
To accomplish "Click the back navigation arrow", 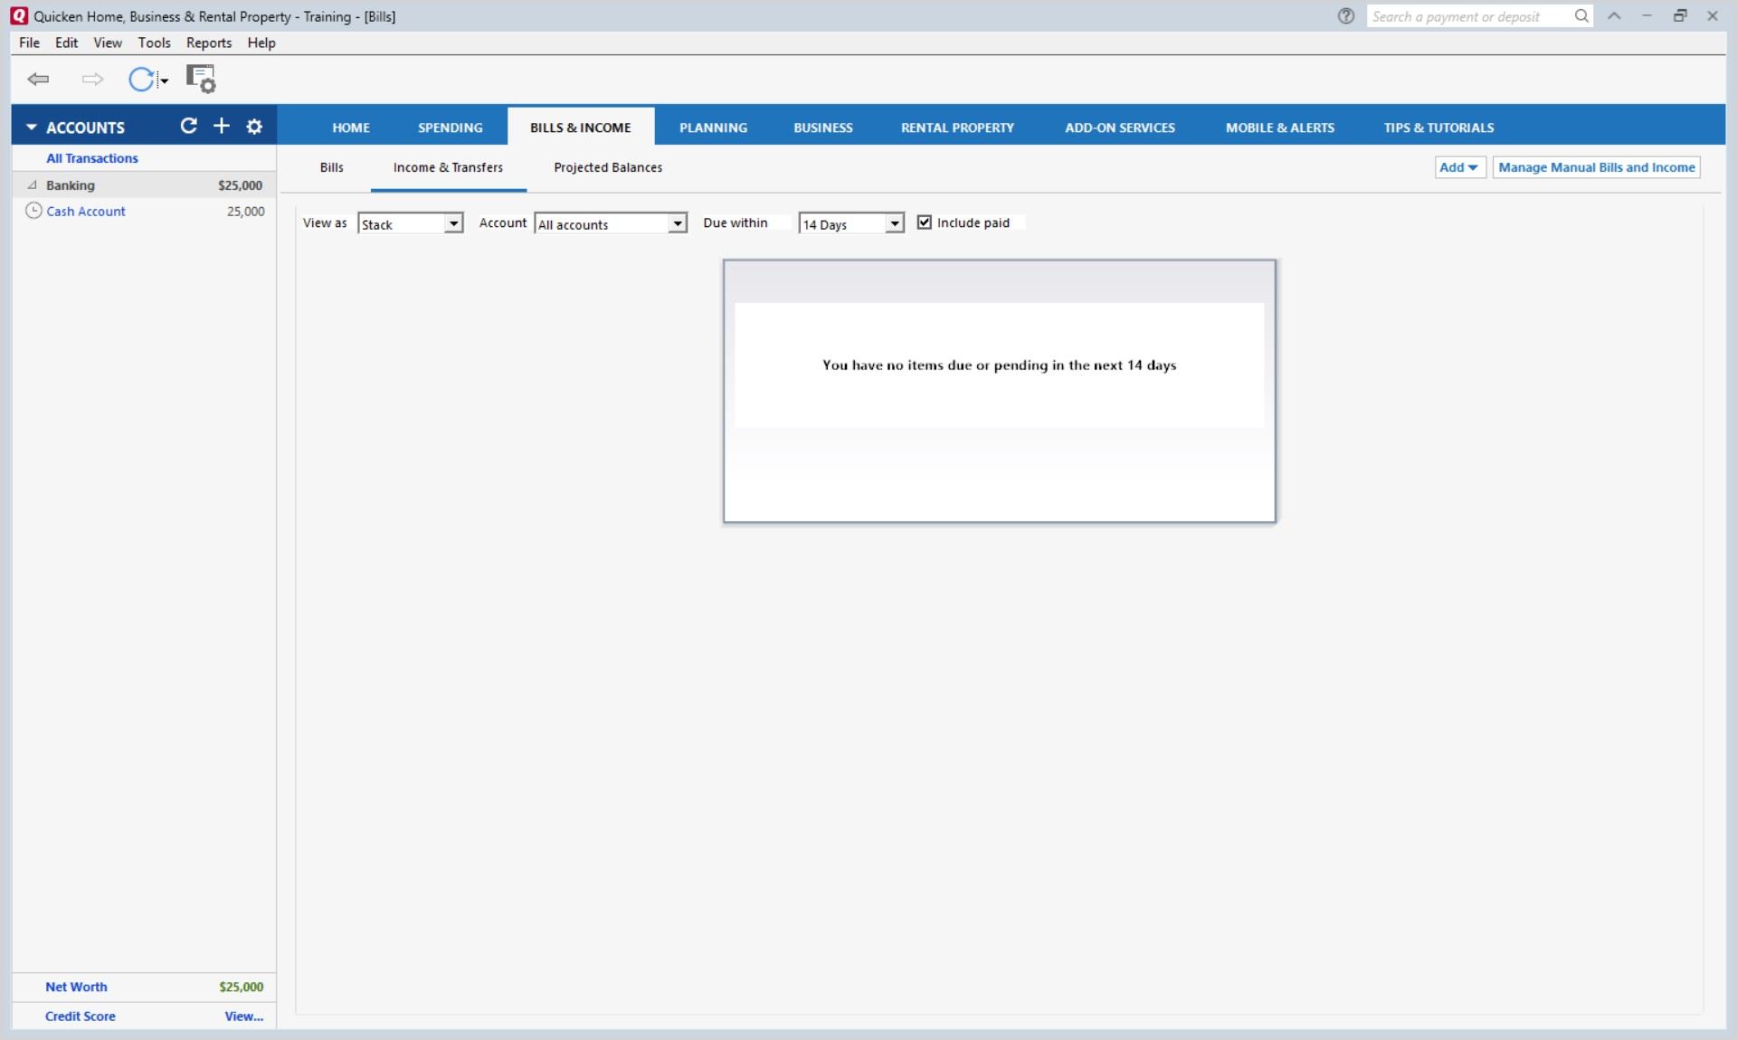I will point(38,80).
